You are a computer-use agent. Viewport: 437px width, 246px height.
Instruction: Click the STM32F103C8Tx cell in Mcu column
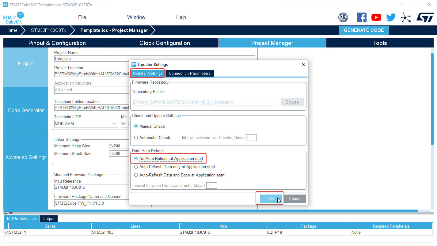point(223,233)
